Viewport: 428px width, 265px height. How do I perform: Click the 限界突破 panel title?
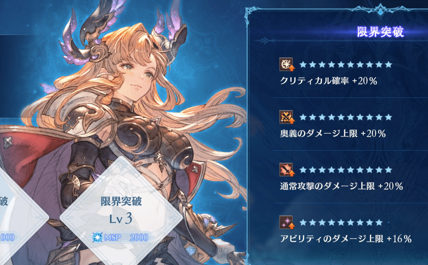[x=380, y=32]
